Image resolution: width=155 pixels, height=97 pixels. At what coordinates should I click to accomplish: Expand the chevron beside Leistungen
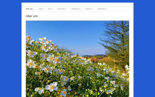(66, 9)
